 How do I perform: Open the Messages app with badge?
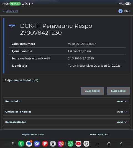[x=29, y=144]
